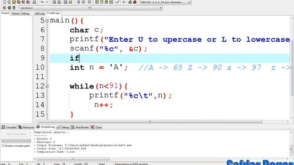The height and width of the screenshot is (165, 294).
Task: Click the Syntax Check checkmark icon
Action: coord(118,2)
